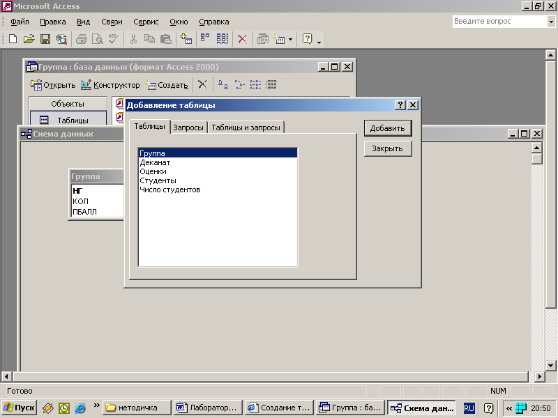
Task: Click the red X Clear layout icon
Action: pyautogui.click(x=242, y=39)
